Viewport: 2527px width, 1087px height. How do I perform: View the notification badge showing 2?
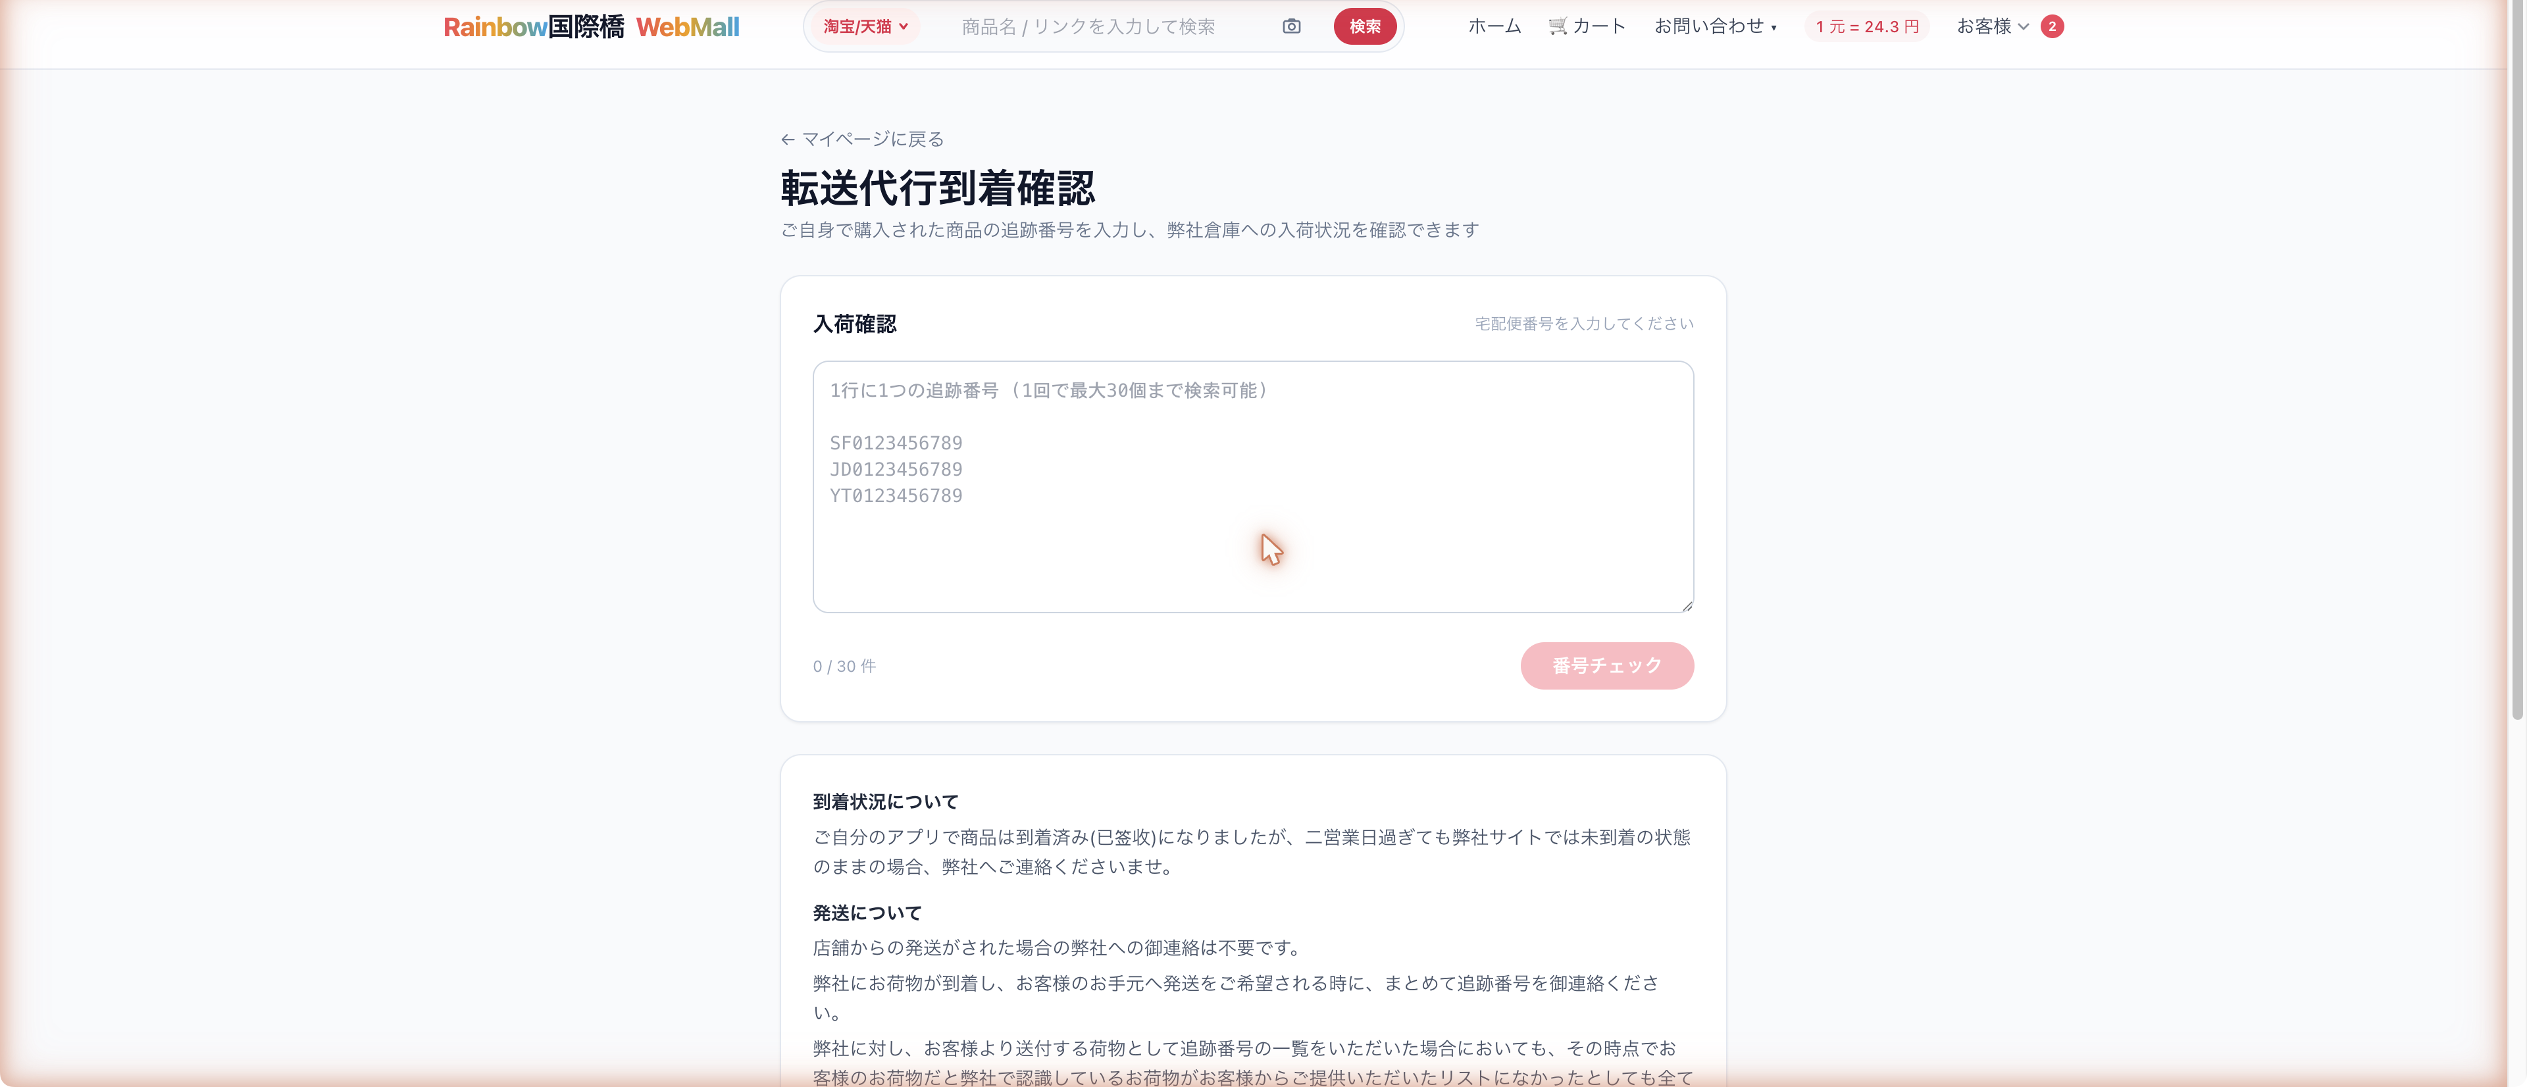(x=2051, y=26)
